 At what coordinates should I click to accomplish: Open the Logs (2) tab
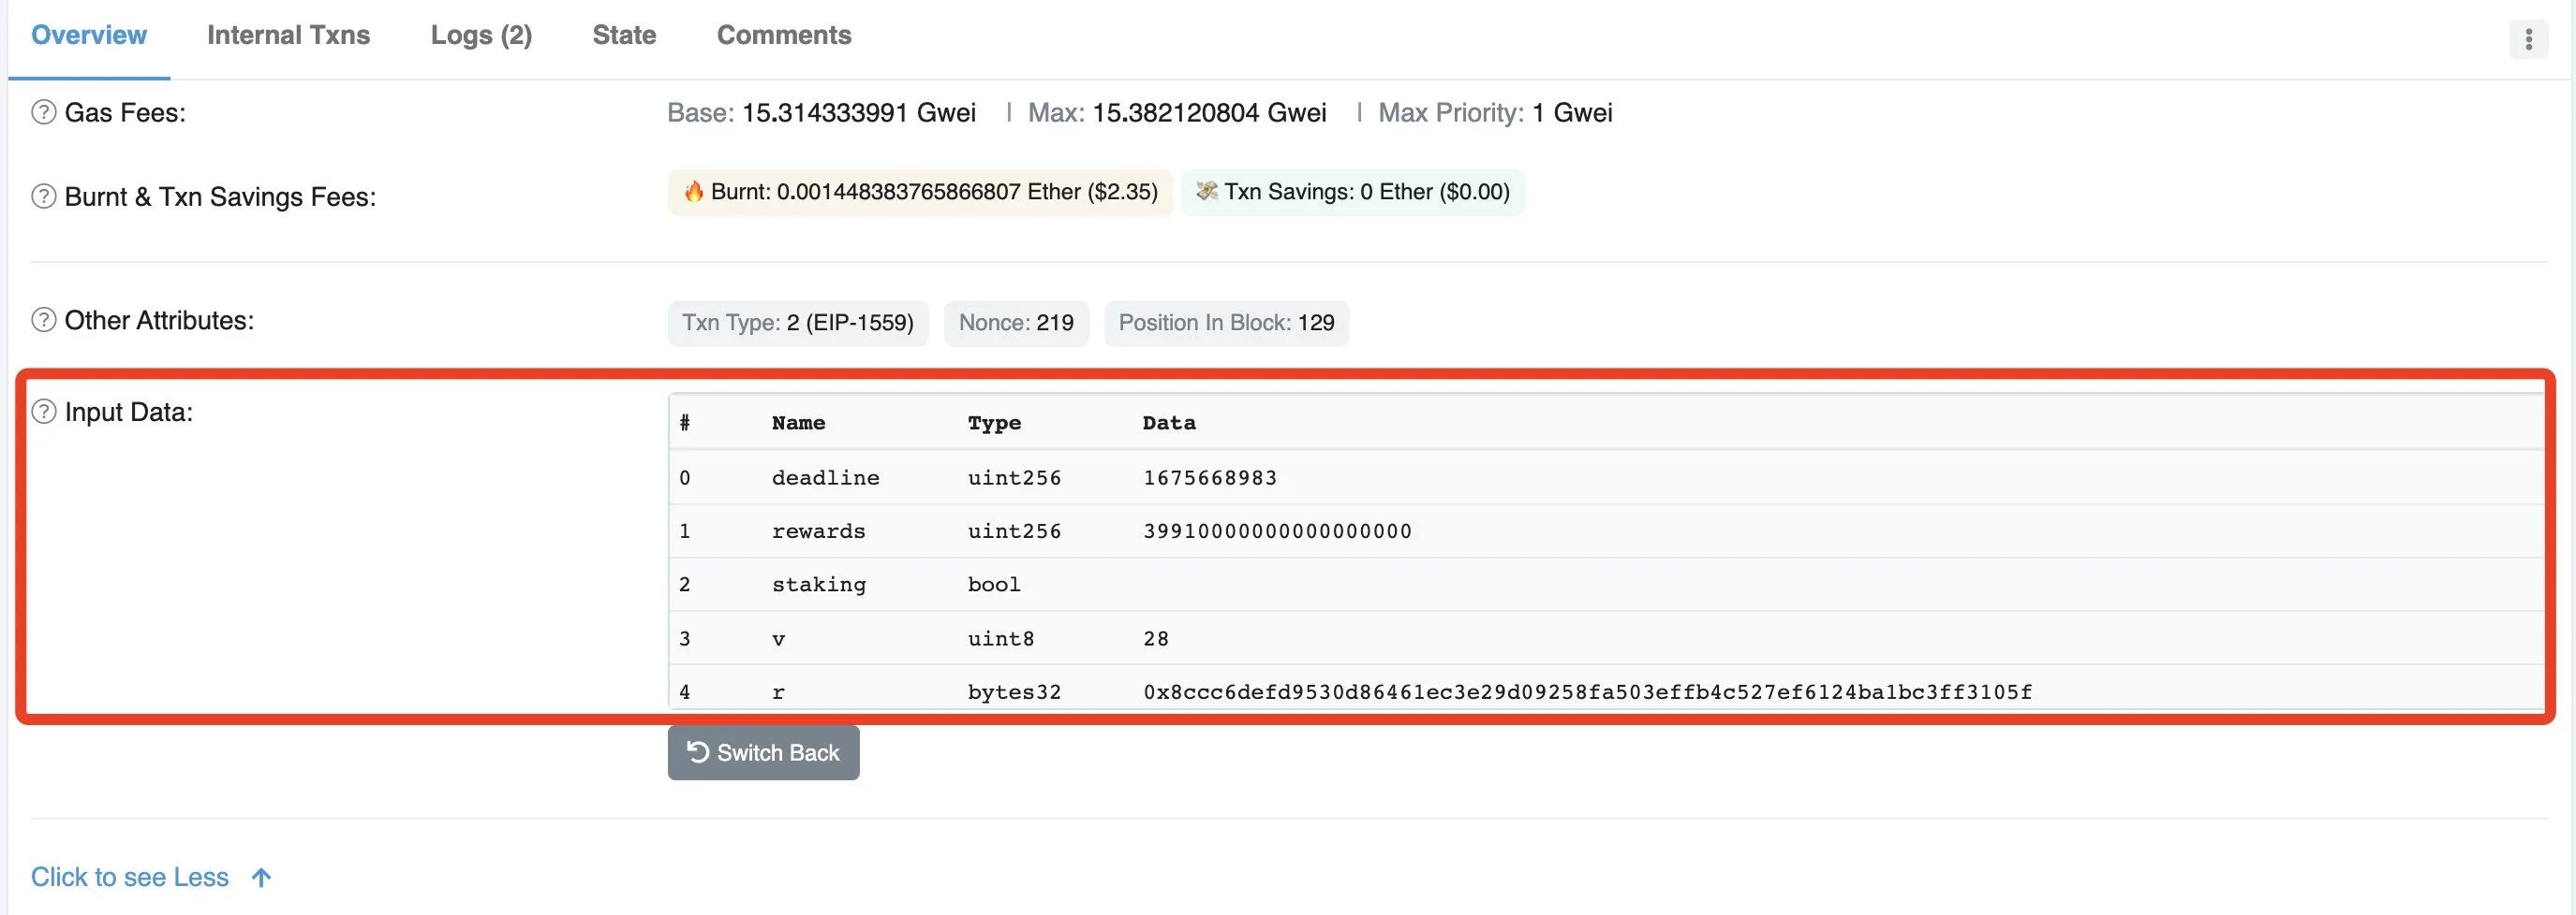tap(481, 35)
